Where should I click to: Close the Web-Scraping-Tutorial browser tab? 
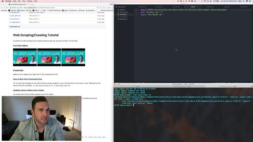(x=29, y=4)
